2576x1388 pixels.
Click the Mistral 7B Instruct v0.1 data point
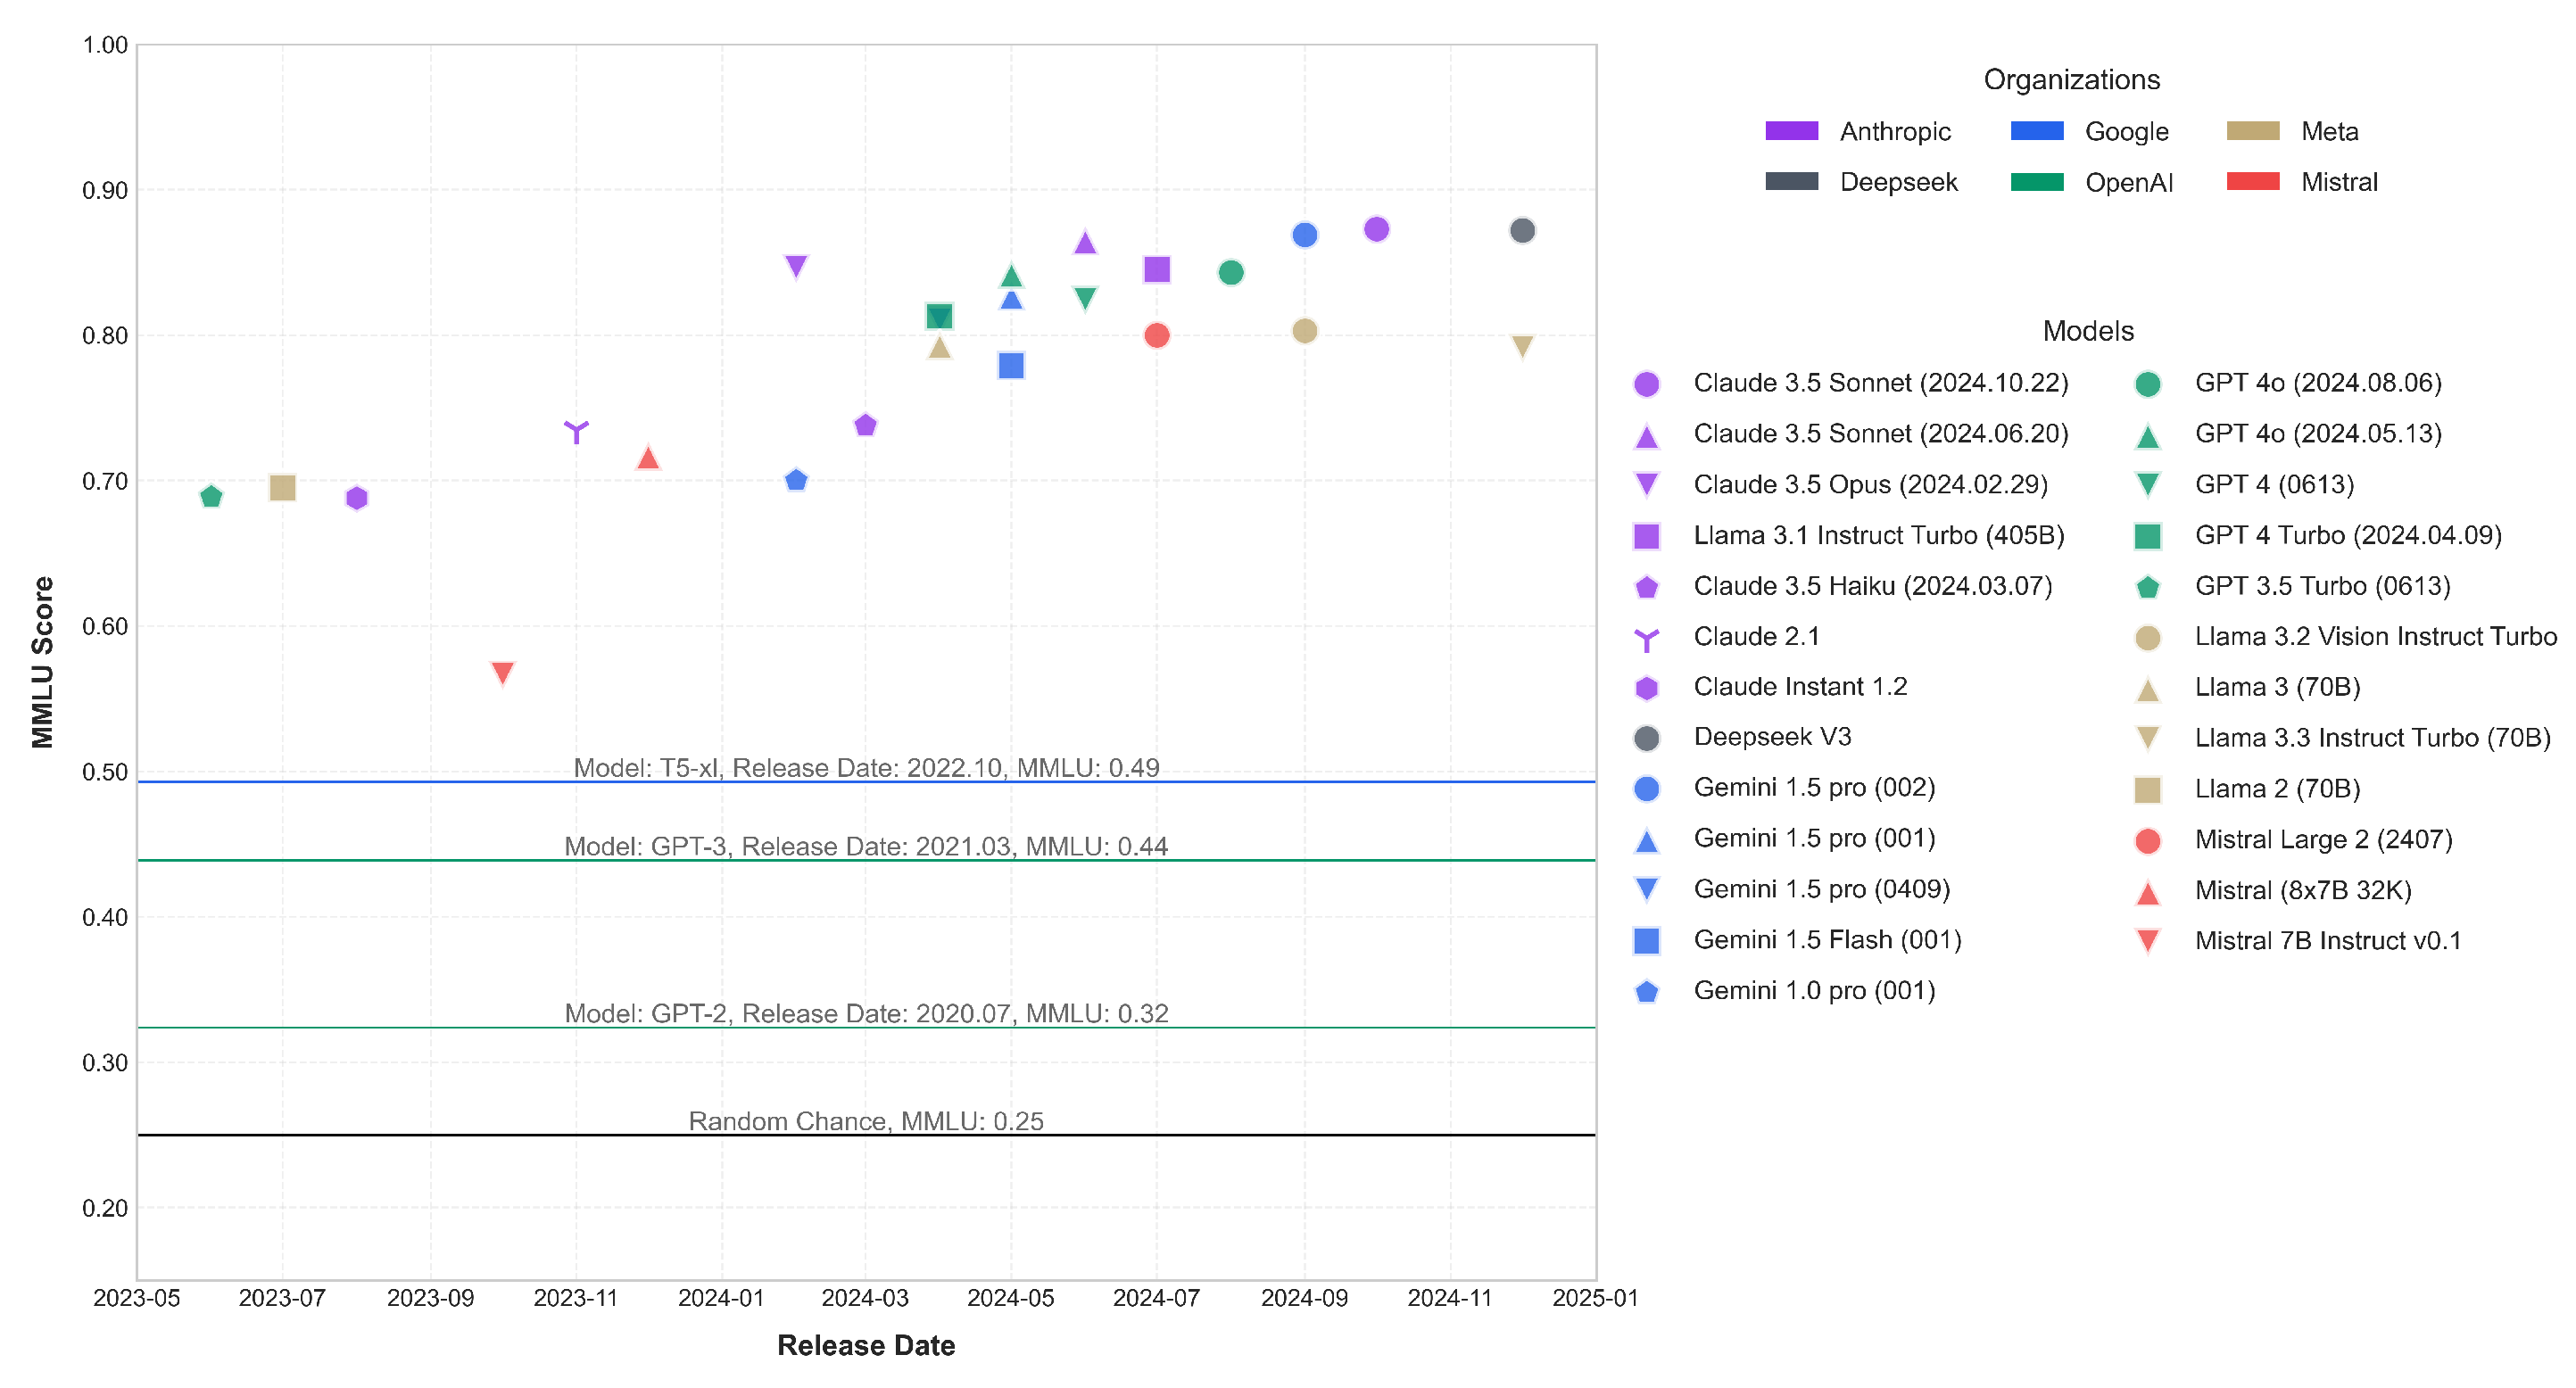pyautogui.click(x=502, y=672)
